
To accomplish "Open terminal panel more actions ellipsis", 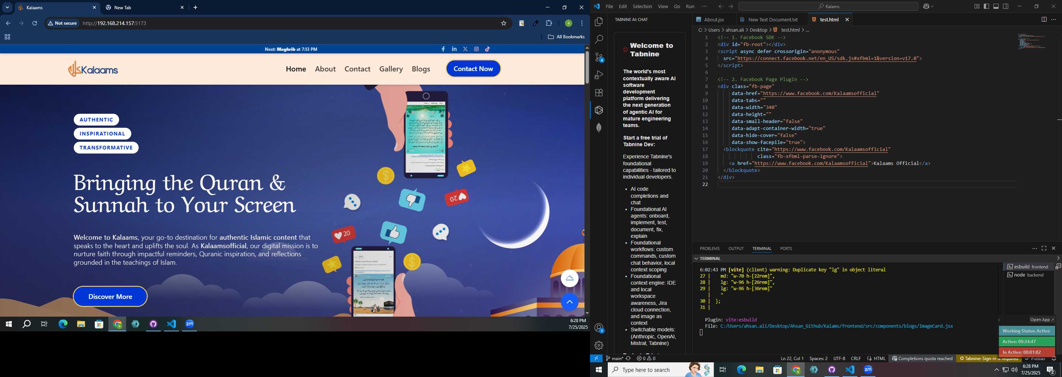I will point(1034,249).
